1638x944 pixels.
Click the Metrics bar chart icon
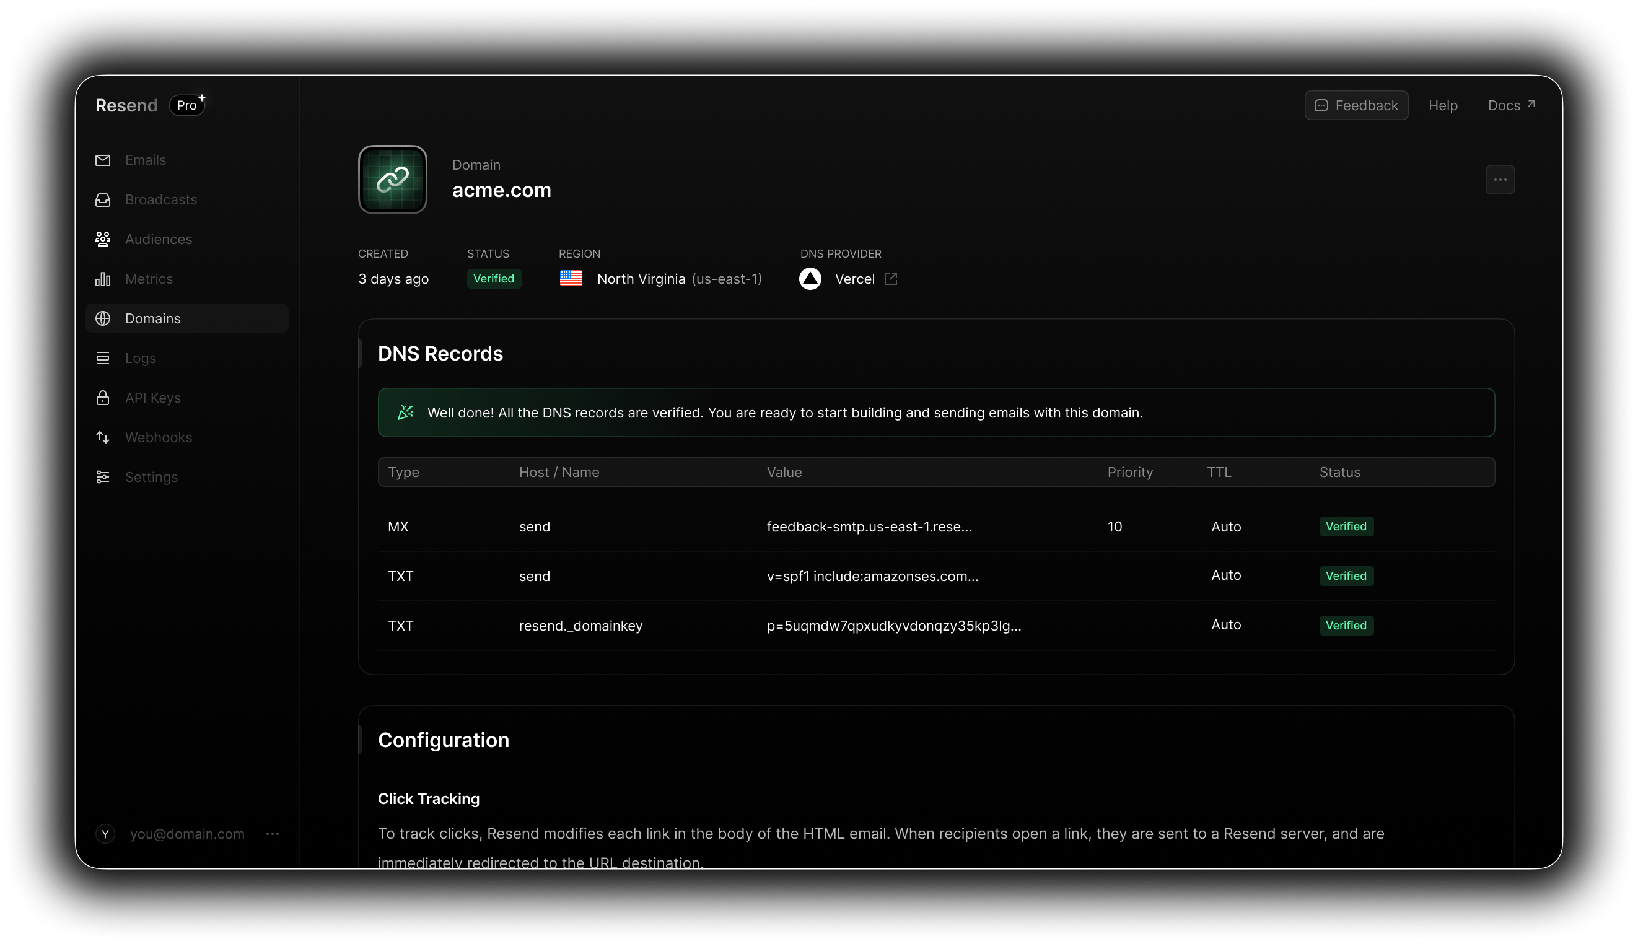click(102, 279)
